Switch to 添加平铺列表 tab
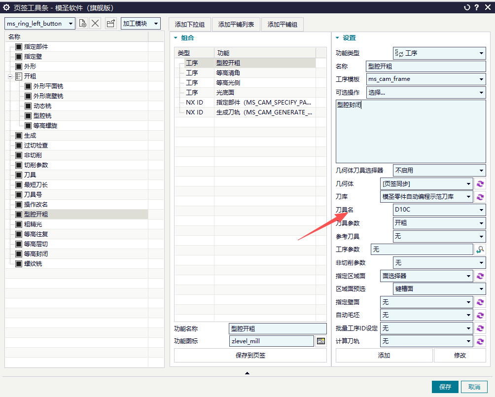 coord(236,24)
